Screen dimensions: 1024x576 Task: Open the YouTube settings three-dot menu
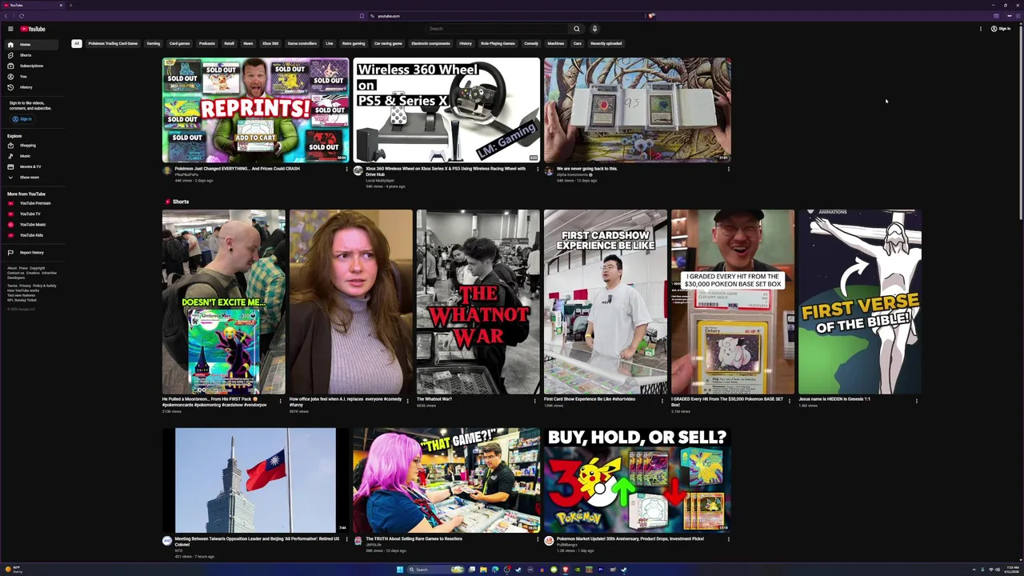point(981,29)
